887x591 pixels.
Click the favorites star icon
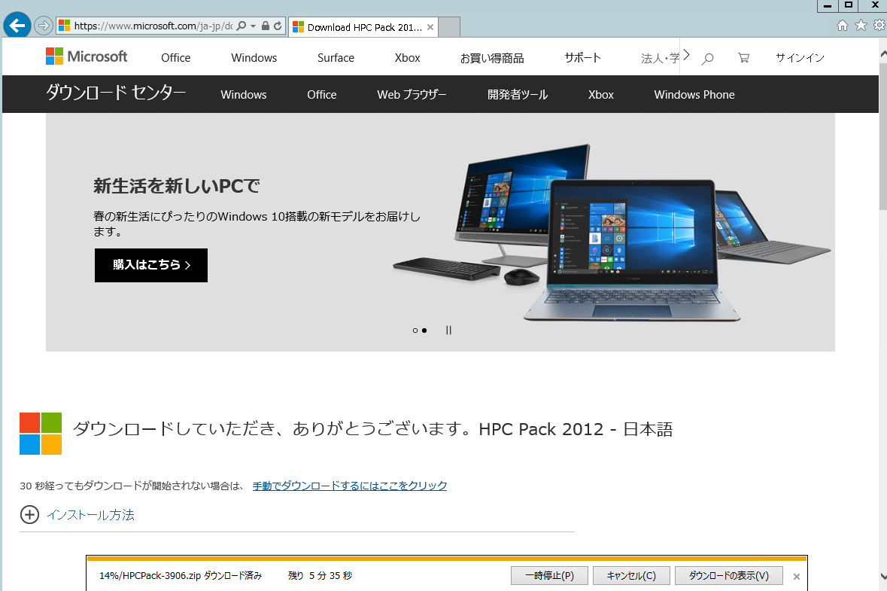pyautogui.click(x=860, y=25)
